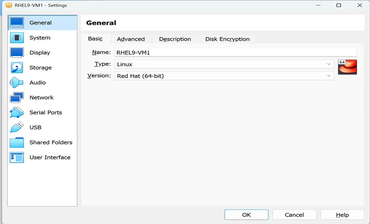Click the Shared Folders folder icon

[x=17, y=142]
